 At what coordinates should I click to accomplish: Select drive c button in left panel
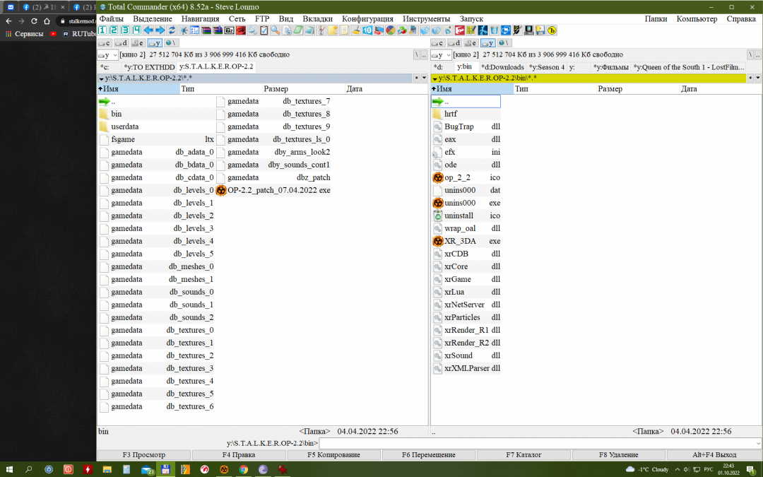pos(105,43)
